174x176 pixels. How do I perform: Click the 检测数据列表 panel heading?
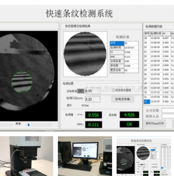(x=154, y=27)
